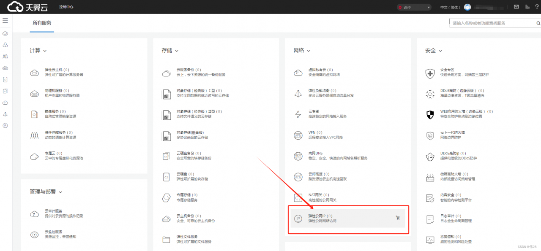Click the message envelope icon in top bar

point(516,7)
